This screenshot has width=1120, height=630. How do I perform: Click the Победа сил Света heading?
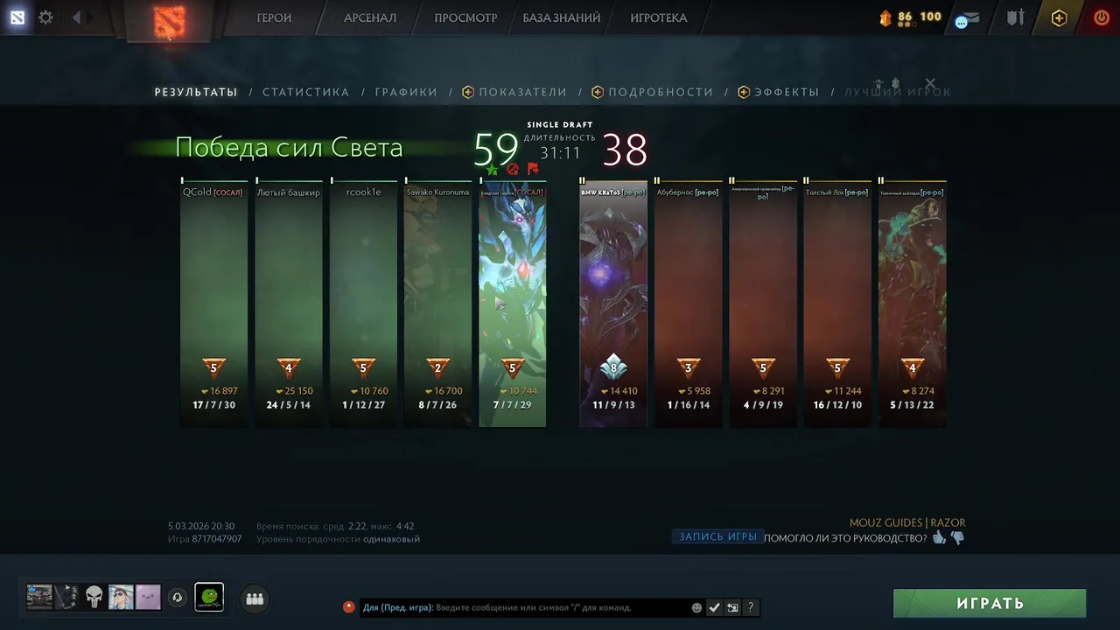point(289,148)
